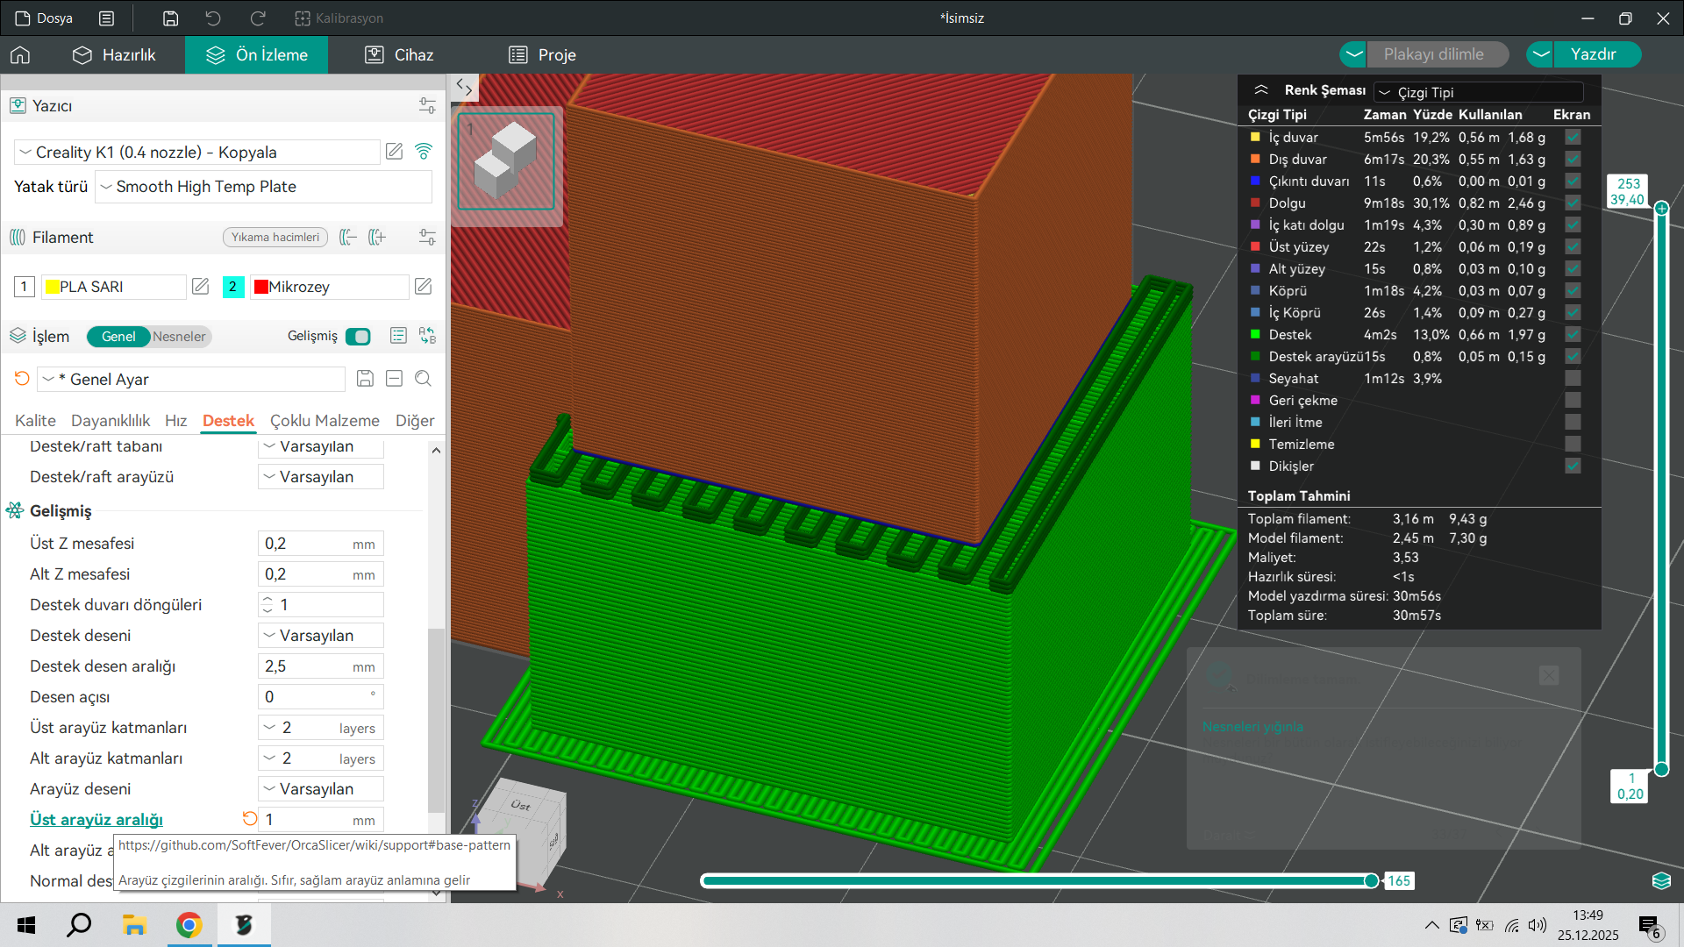The image size is (1684, 947).
Task: Click the layers icon at bottom right
Action: pos(1661,880)
